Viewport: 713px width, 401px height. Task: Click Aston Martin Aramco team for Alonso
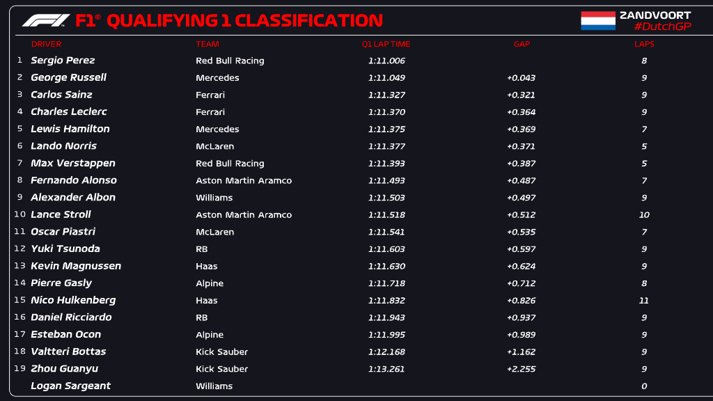tap(244, 180)
